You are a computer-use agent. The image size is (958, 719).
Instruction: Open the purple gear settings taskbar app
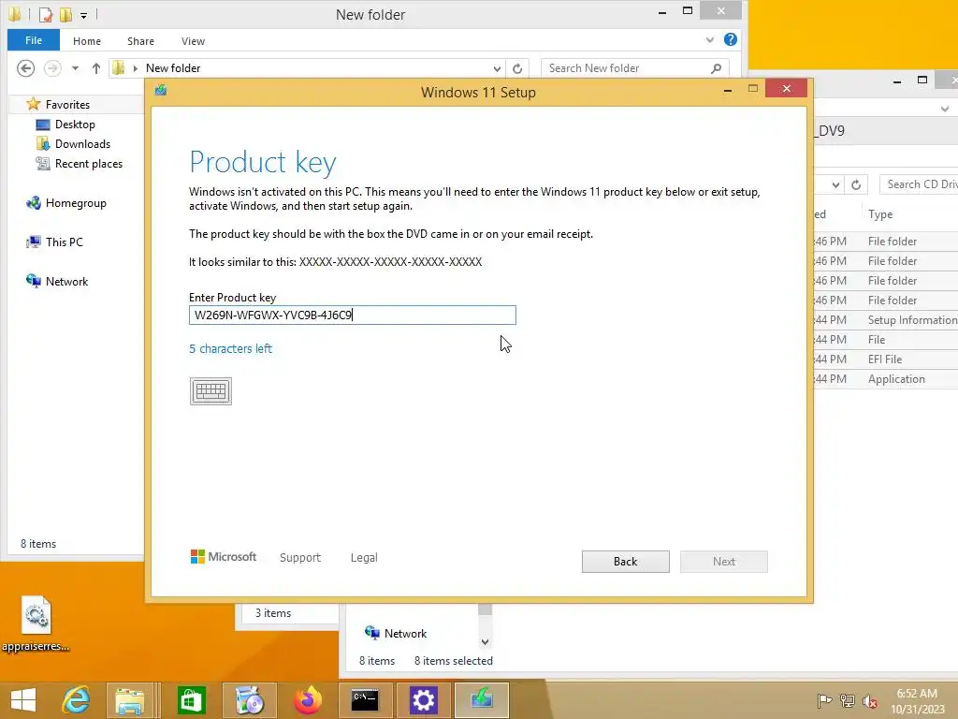424,700
